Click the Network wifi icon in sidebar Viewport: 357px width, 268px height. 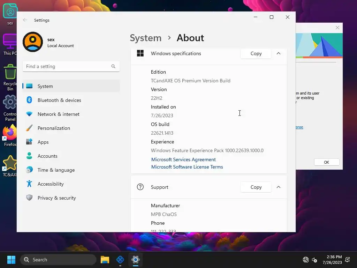[x=29, y=114]
